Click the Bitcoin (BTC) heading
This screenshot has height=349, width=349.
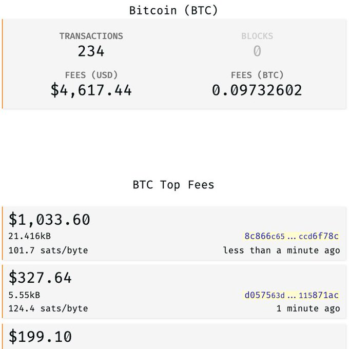pos(173,11)
